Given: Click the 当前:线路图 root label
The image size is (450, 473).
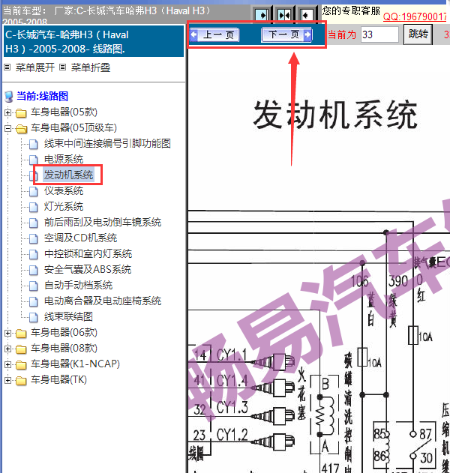Looking at the screenshot, I should pos(42,96).
